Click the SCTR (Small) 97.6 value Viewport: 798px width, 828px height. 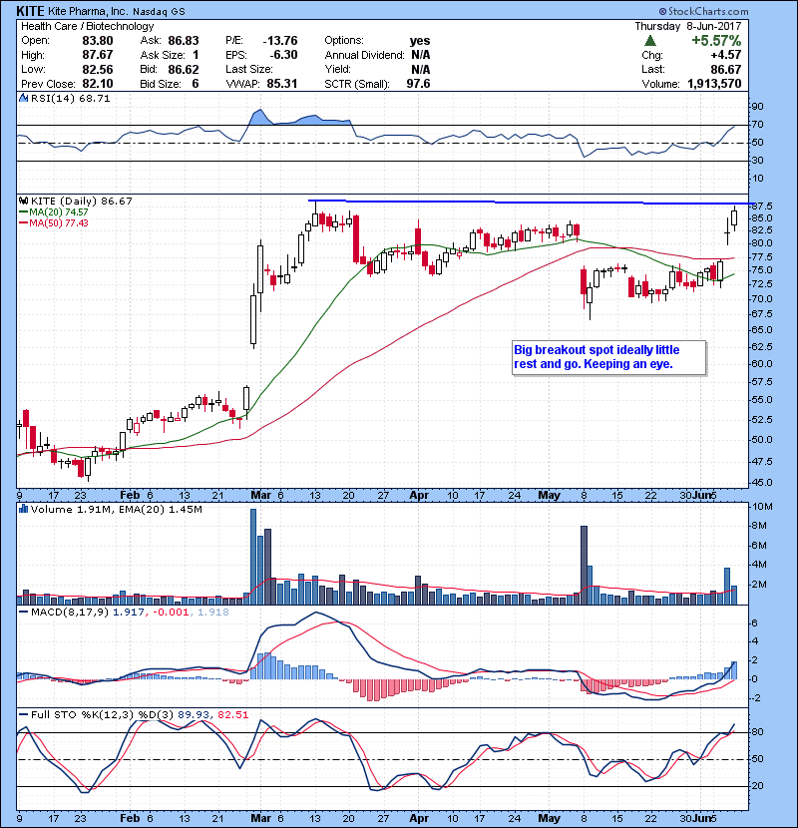(x=419, y=85)
